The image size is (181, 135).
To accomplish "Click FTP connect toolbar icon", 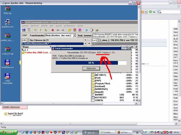I will click(x=75, y=30).
